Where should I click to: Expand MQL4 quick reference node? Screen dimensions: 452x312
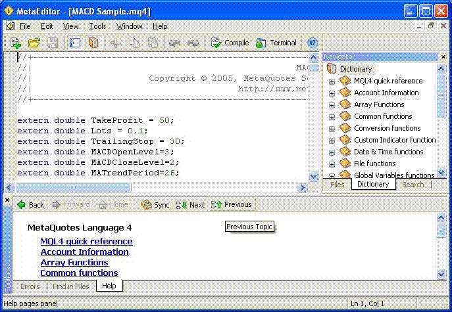pos(332,81)
